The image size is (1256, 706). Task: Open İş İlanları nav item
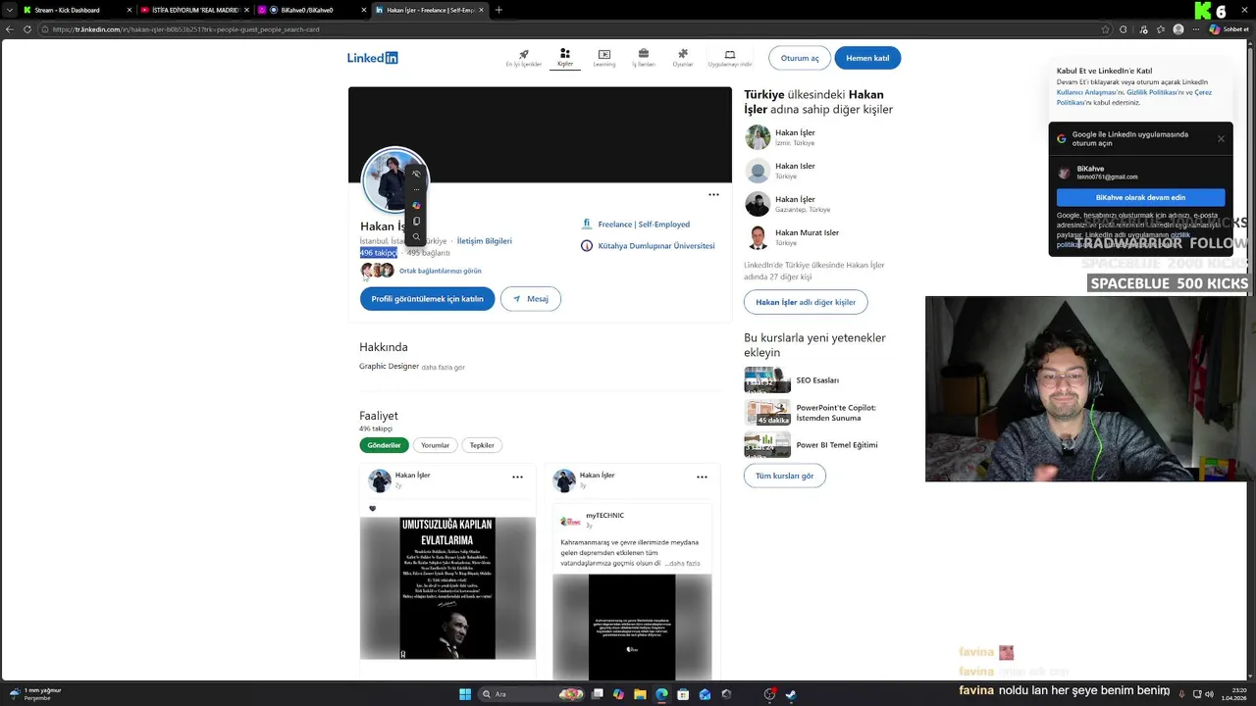point(643,58)
